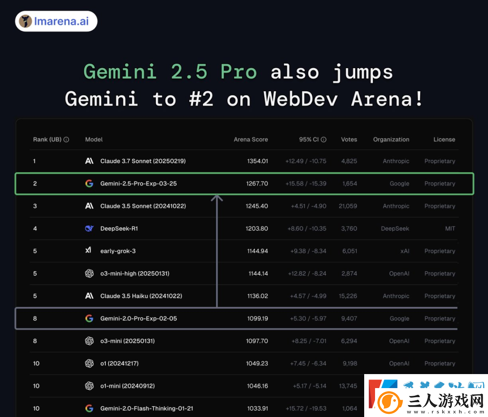488x417 pixels.
Task: Click the Google icon beside Gemini-2.0-Flash-Thinking-01-21
Action: coord(89,408)
